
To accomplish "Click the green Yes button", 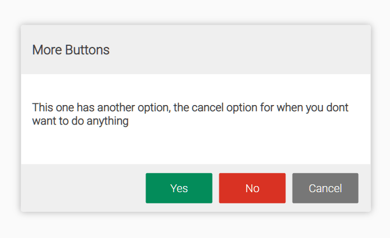I will [x=179, y=188].
